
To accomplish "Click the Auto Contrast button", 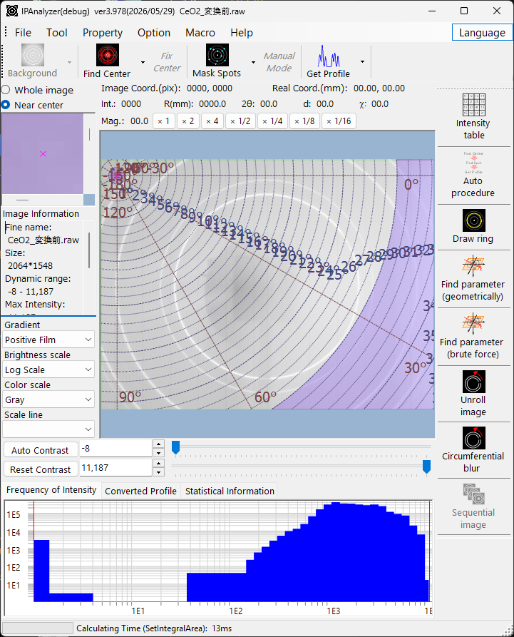I will click(x=40, y=450).
